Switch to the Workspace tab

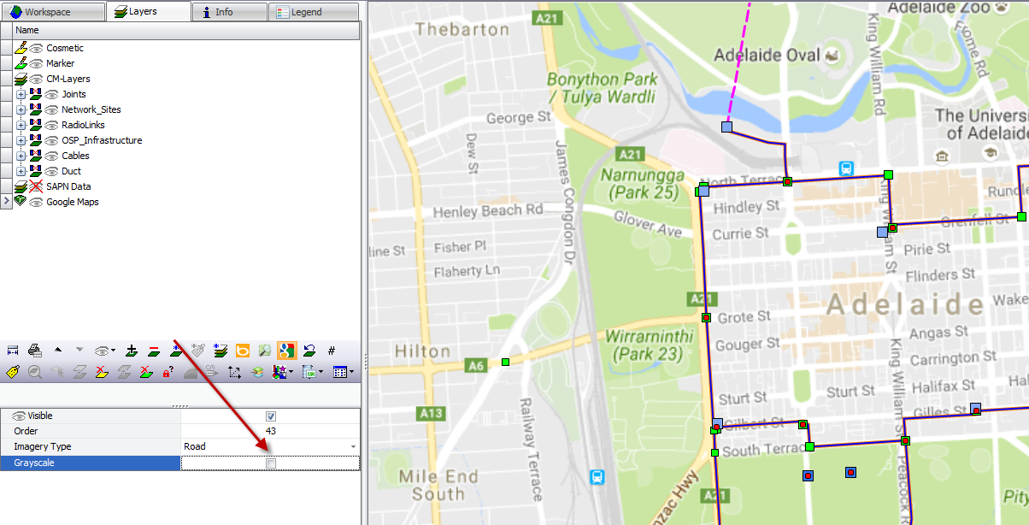53,12
